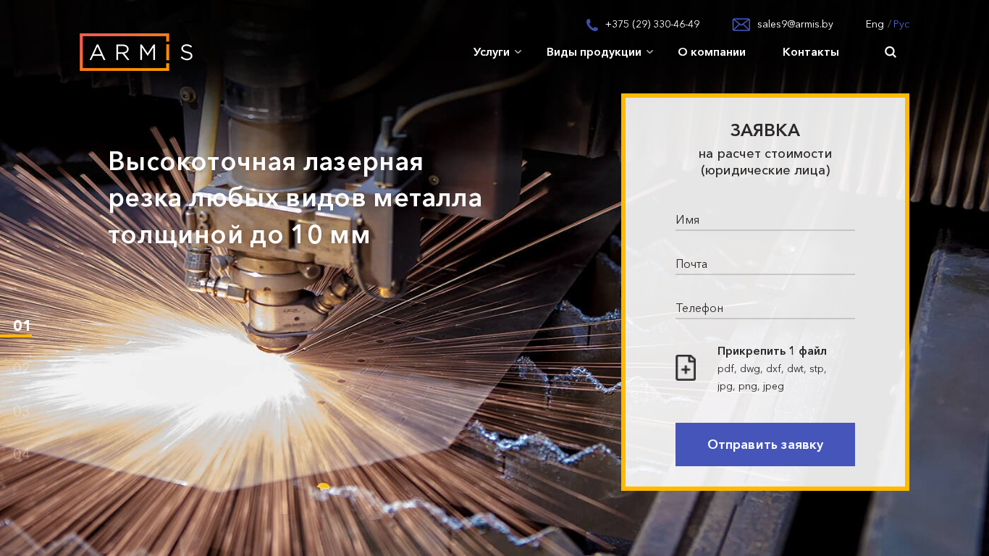Expand the Виды продукции dropdown chevron
Screen dimensions: 989x556
pyautogui.click(x=650, y=52)
